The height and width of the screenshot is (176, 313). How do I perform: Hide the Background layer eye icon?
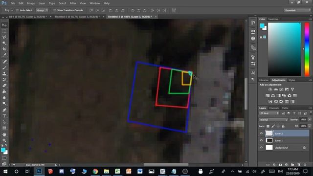click(x=261, y=148)
